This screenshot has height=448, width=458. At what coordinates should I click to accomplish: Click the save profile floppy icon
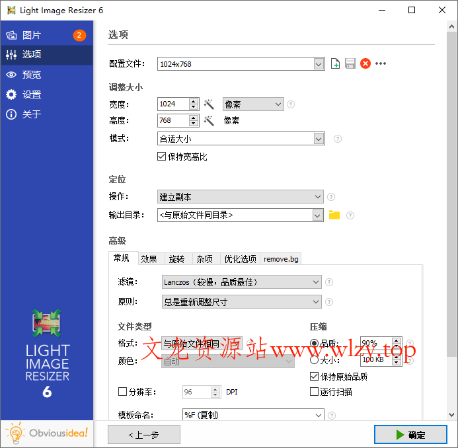pyautogui.click(x=350, y=63)
